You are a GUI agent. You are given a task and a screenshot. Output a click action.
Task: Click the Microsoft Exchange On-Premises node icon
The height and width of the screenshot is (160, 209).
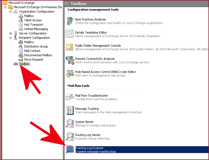(x=10, y=7)
